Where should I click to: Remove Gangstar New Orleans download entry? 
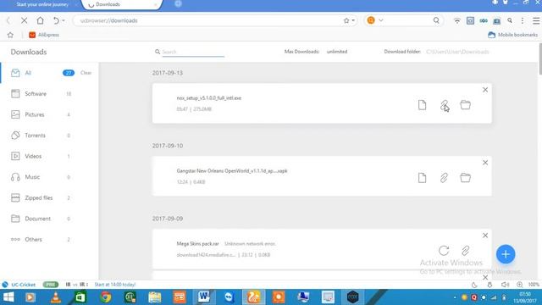[485, 163]
